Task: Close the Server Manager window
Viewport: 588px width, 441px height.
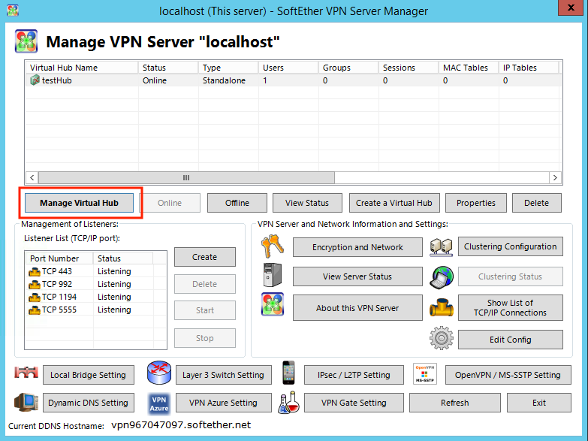Action: (571, 8)
